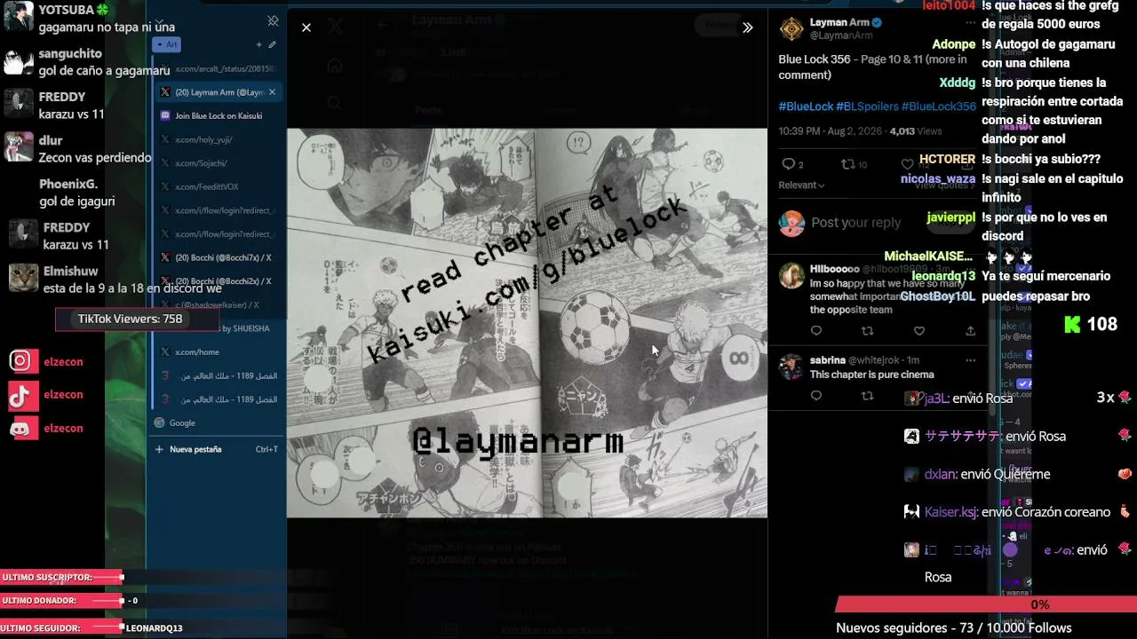Open the x.com/arcalt_/status tab
The height and width of the screenshot is (639, 1137).
tap(219, 68)
